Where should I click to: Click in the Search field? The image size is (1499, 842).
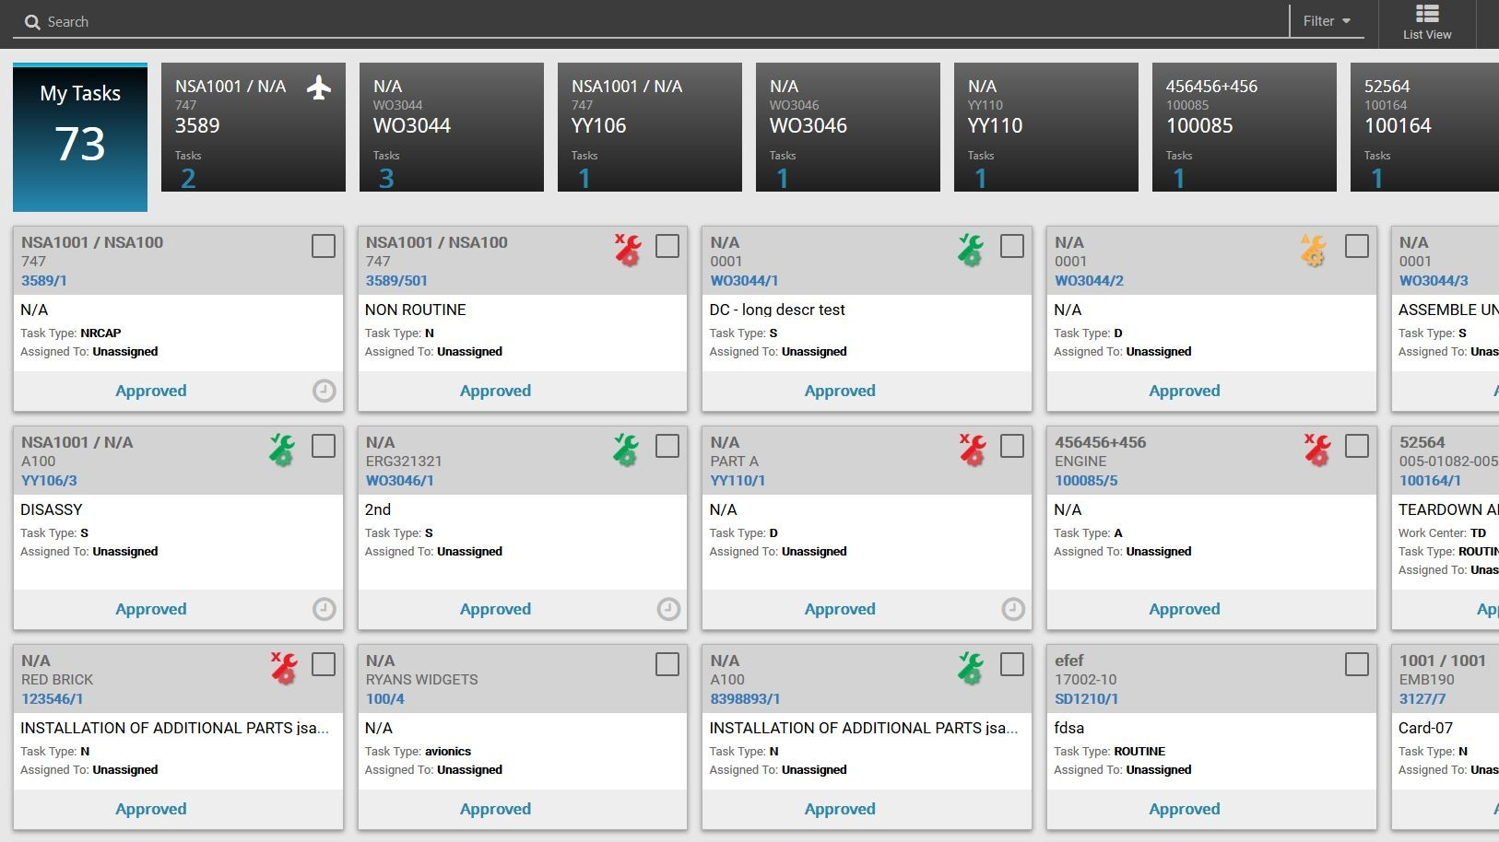[x=645, y=22]
